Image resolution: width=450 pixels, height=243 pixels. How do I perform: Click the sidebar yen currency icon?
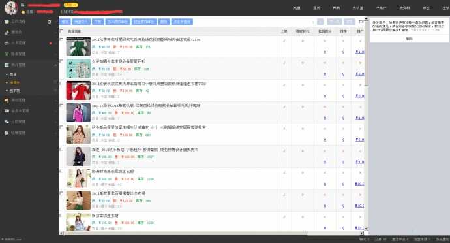7,54
